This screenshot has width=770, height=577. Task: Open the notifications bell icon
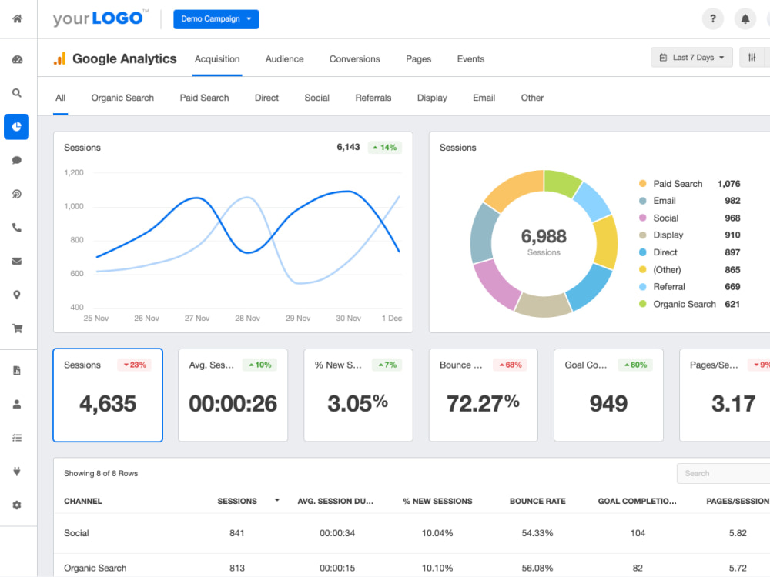point(745,19)
